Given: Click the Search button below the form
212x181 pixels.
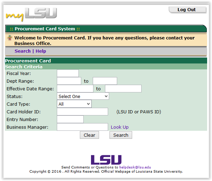Looking at the screenshot, I should coord(121,135).
